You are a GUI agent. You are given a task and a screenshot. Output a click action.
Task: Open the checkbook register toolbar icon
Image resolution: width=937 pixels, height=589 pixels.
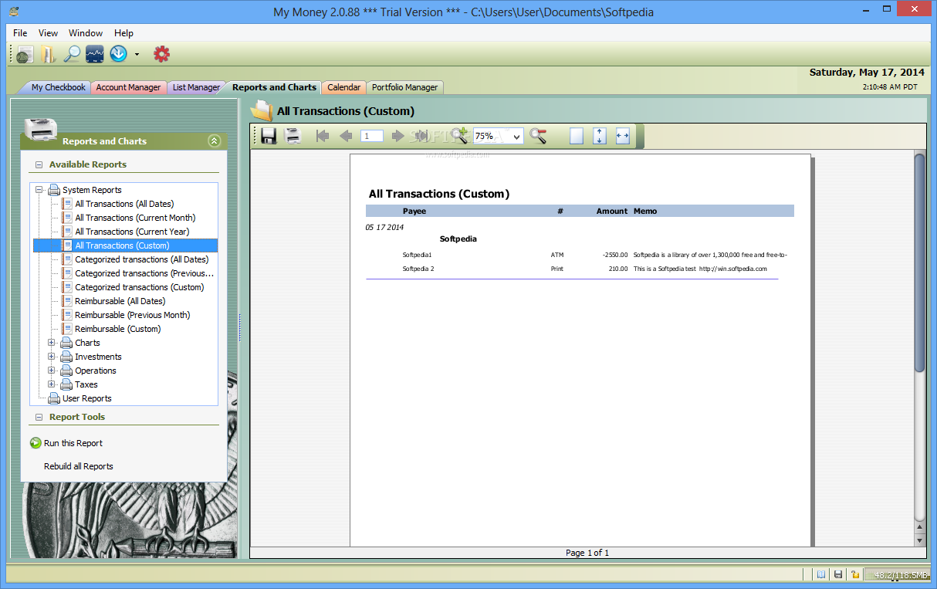tap(25, 54)
